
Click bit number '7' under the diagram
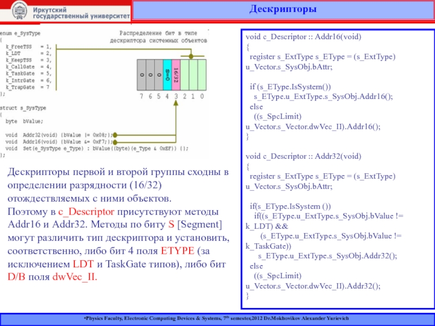click(141, 97)
